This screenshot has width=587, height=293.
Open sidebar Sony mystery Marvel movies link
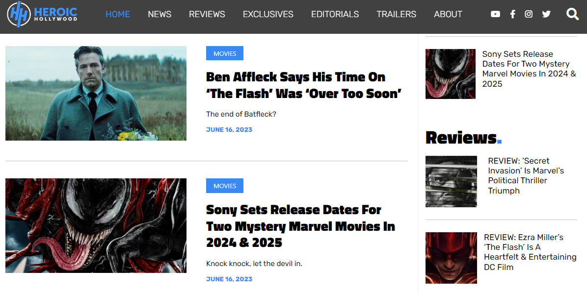(529, 69)
